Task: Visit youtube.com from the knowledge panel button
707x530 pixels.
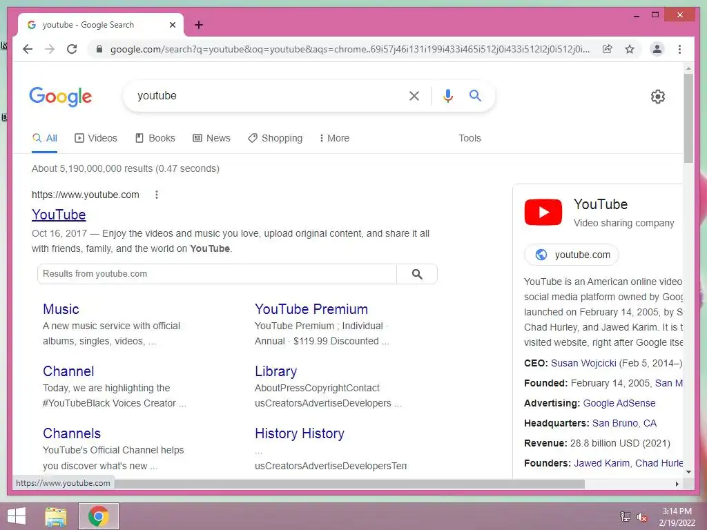Action: [572, 255]
